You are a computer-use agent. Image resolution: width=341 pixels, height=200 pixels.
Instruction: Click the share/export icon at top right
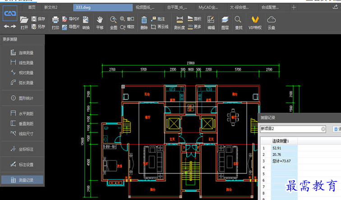coord(335,7)
